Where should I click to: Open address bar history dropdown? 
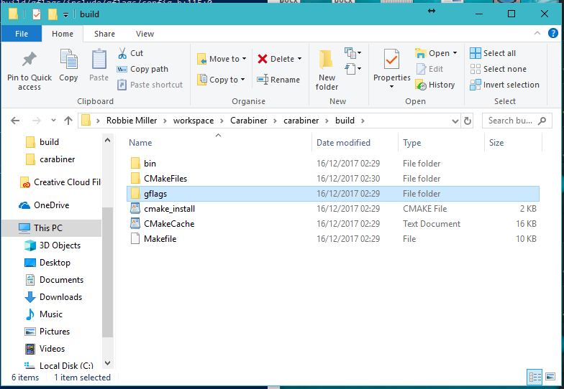click(455, 121)
